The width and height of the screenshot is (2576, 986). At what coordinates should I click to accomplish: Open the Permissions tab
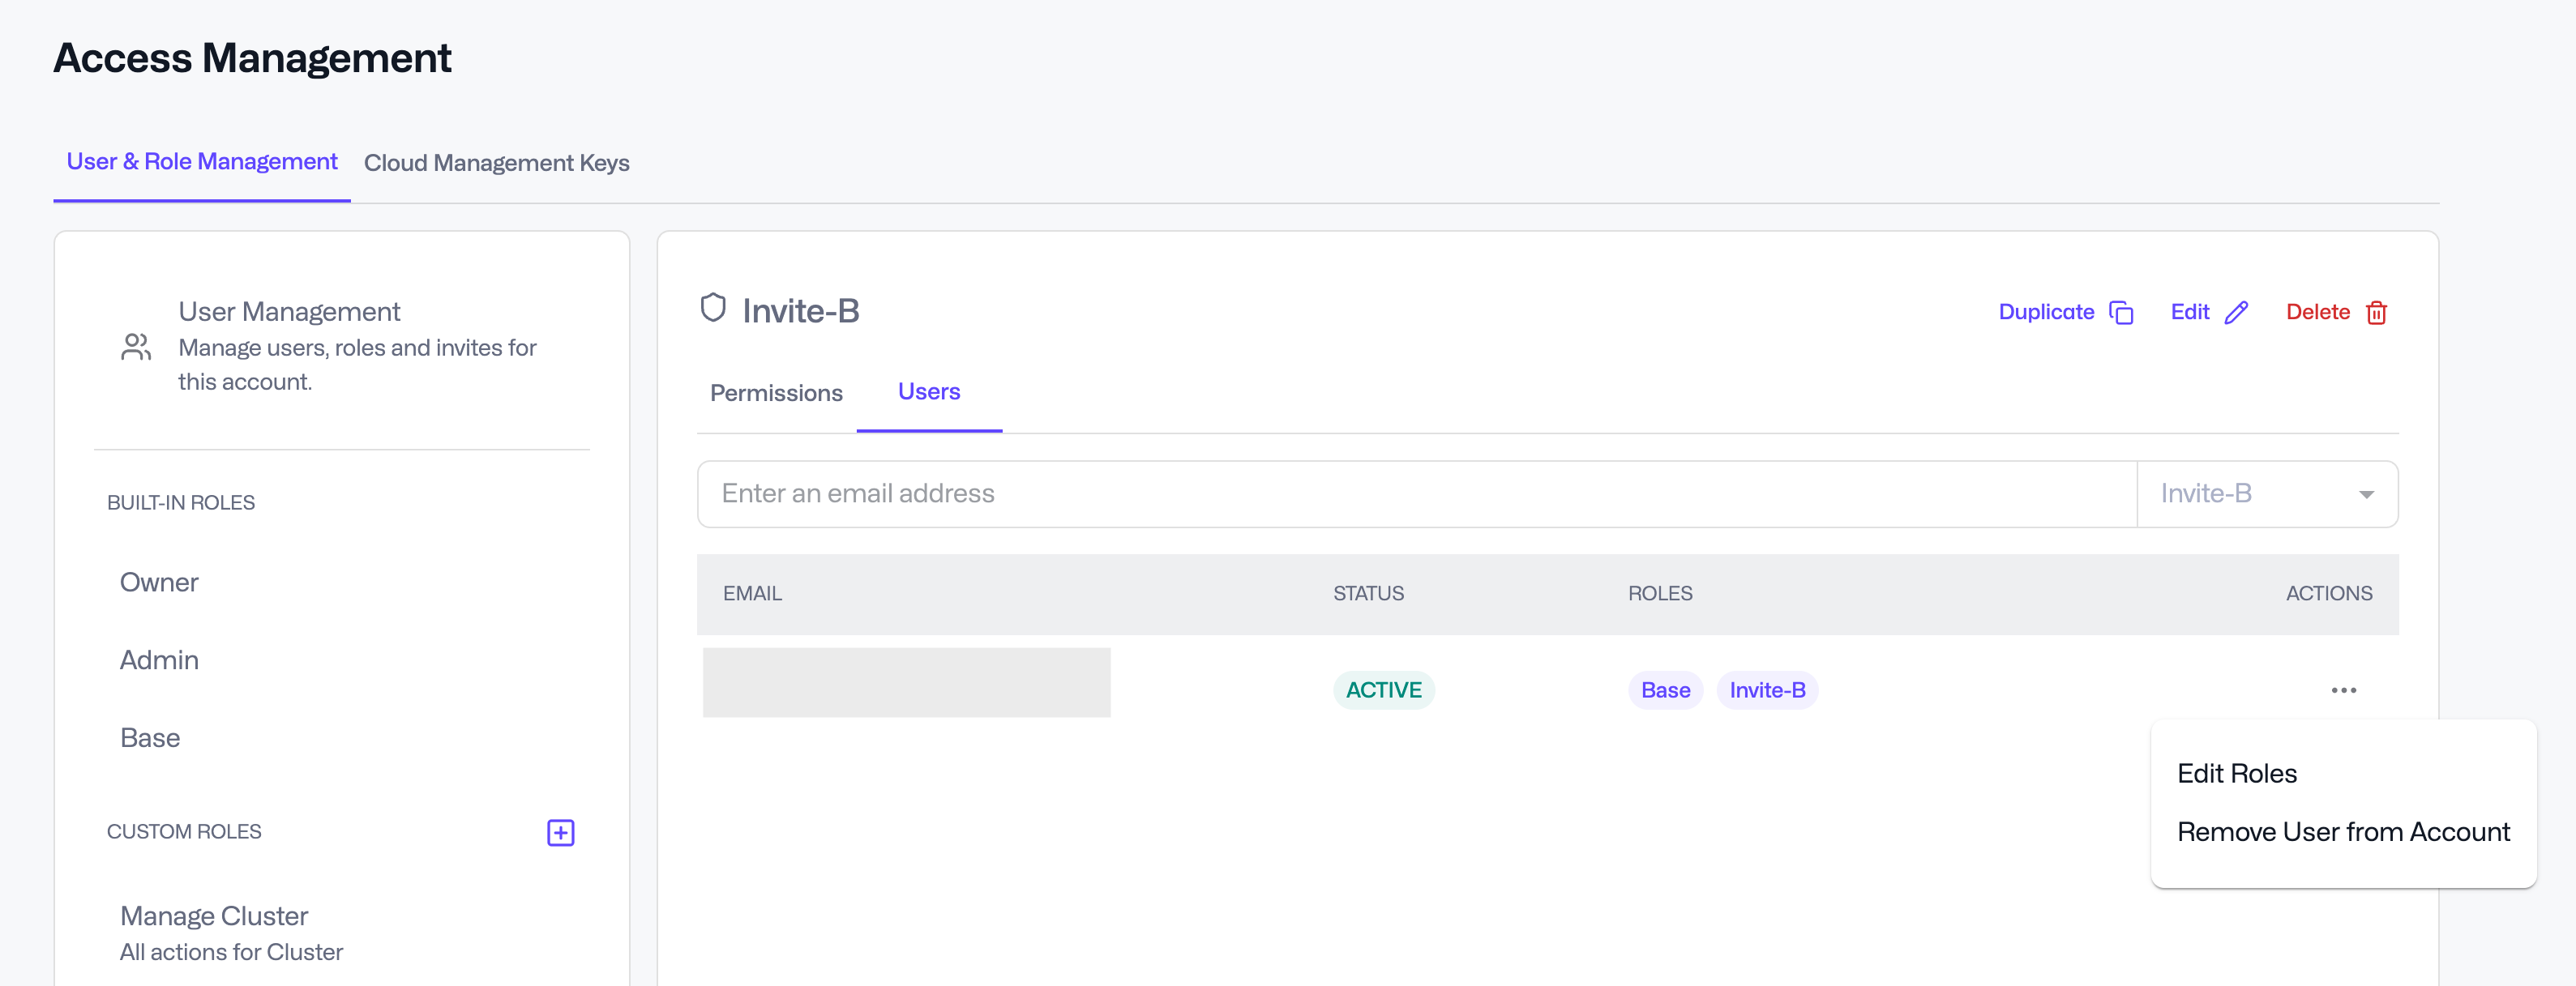776,393
